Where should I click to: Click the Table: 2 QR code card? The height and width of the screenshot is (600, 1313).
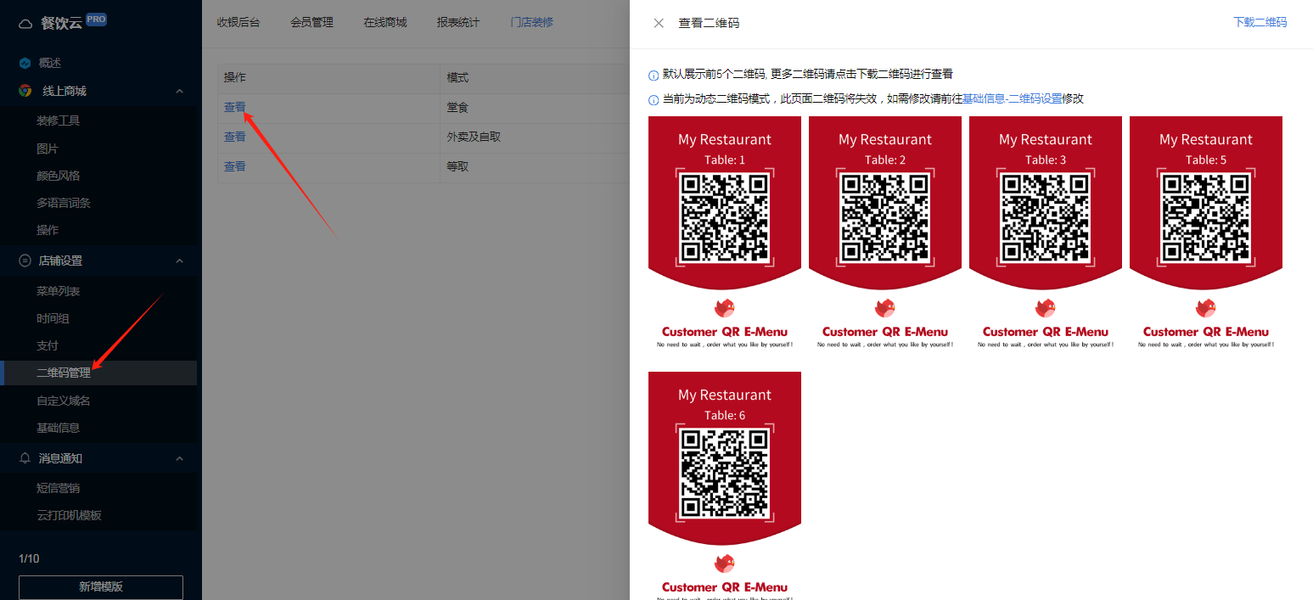[885, 233]
